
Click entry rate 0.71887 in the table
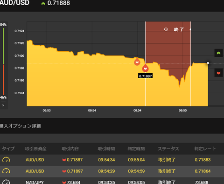75,160
